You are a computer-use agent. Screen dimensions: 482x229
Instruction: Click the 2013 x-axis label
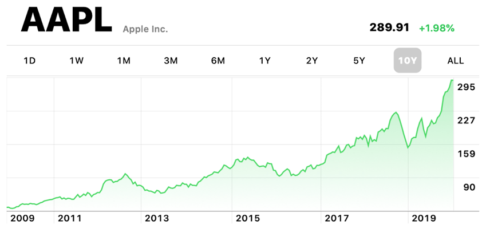[157, 219]
